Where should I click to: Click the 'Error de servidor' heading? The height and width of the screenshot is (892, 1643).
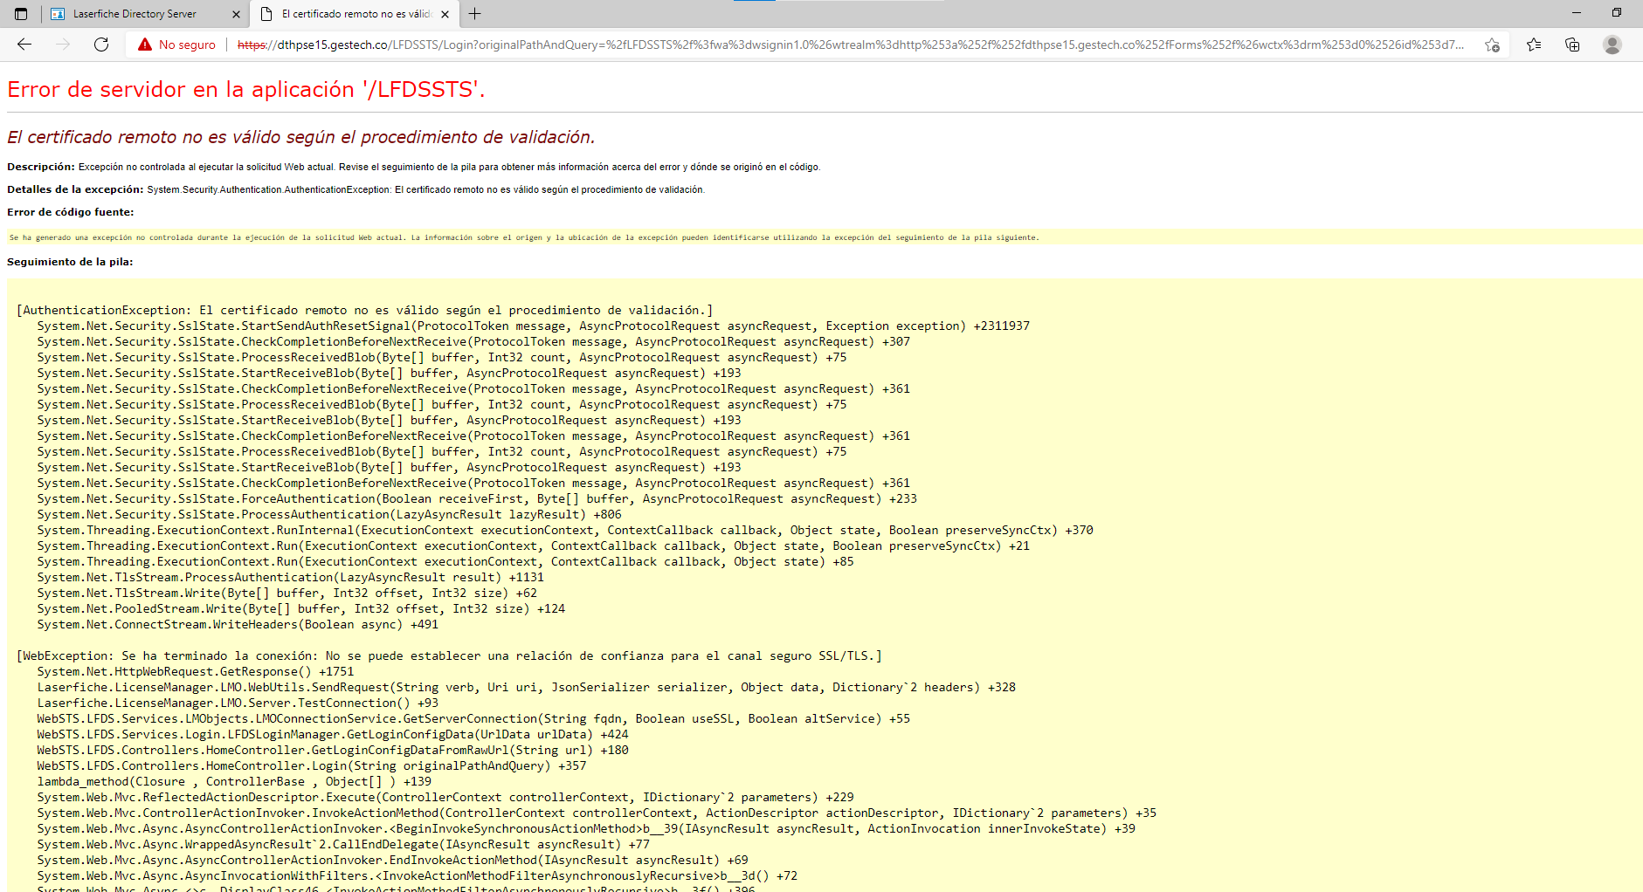(x=245, y=90)
